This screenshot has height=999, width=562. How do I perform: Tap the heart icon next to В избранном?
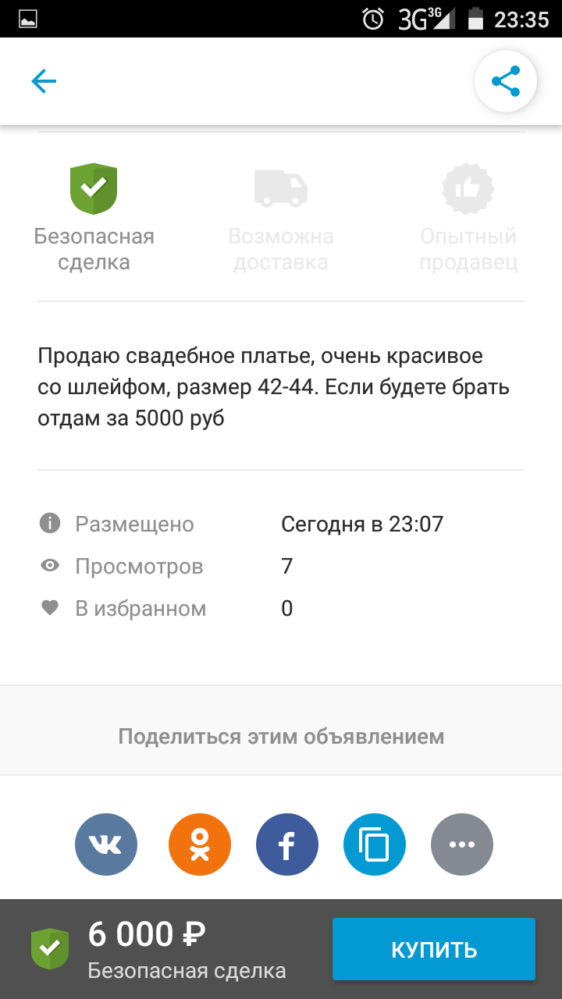(x=50, y=607)
